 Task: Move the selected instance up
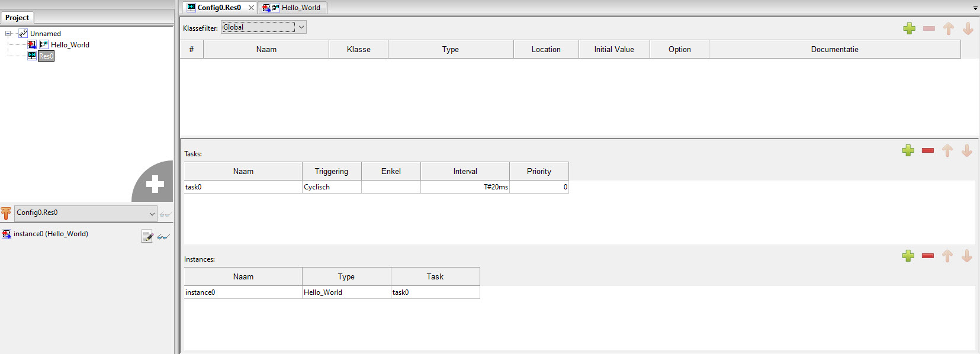coord(947,256)
